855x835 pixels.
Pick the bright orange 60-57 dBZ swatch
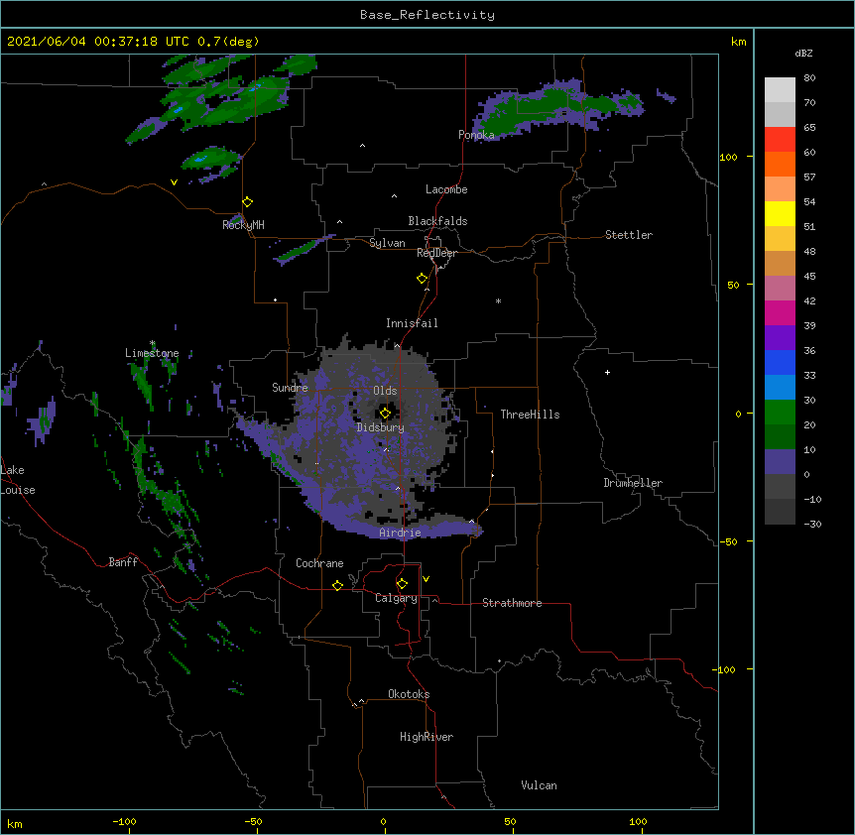click(780, 165)
